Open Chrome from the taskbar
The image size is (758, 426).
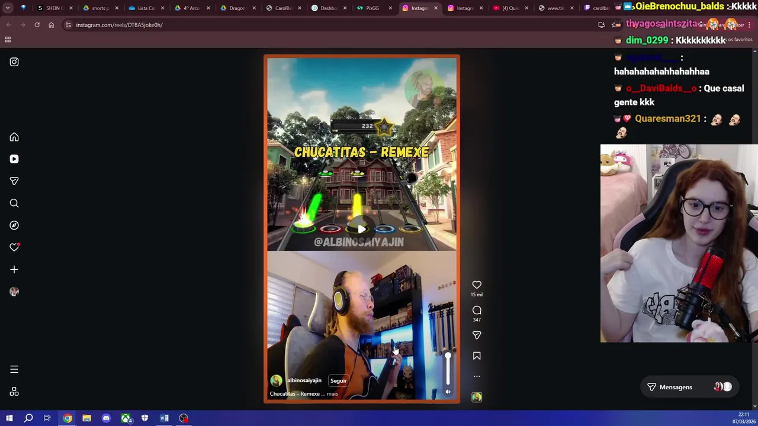[x=68, y=418]
